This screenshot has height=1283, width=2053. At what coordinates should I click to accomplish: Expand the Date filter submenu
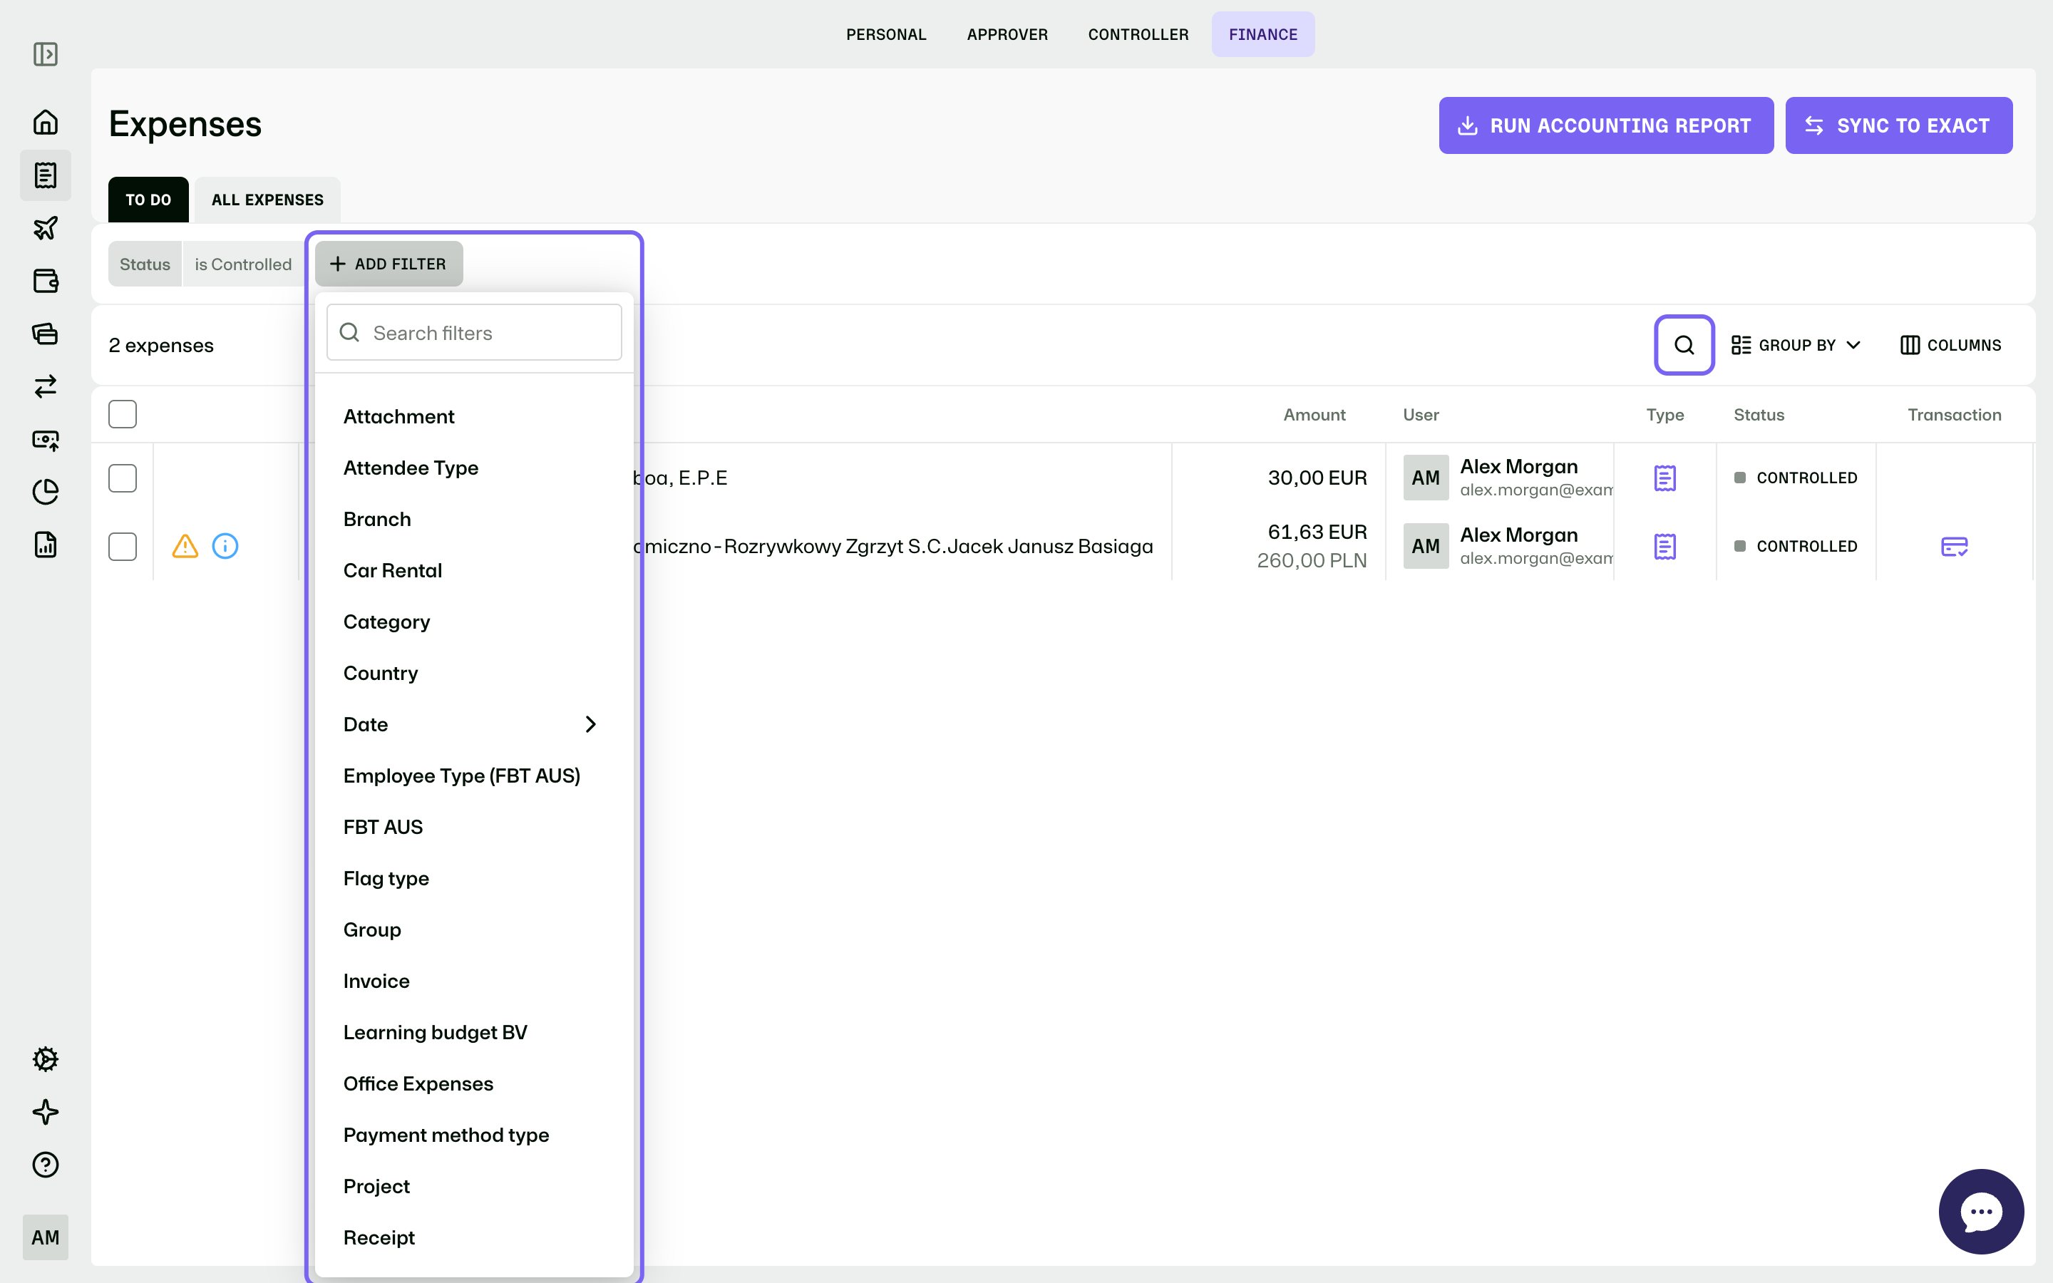click(x=590, y=723)
